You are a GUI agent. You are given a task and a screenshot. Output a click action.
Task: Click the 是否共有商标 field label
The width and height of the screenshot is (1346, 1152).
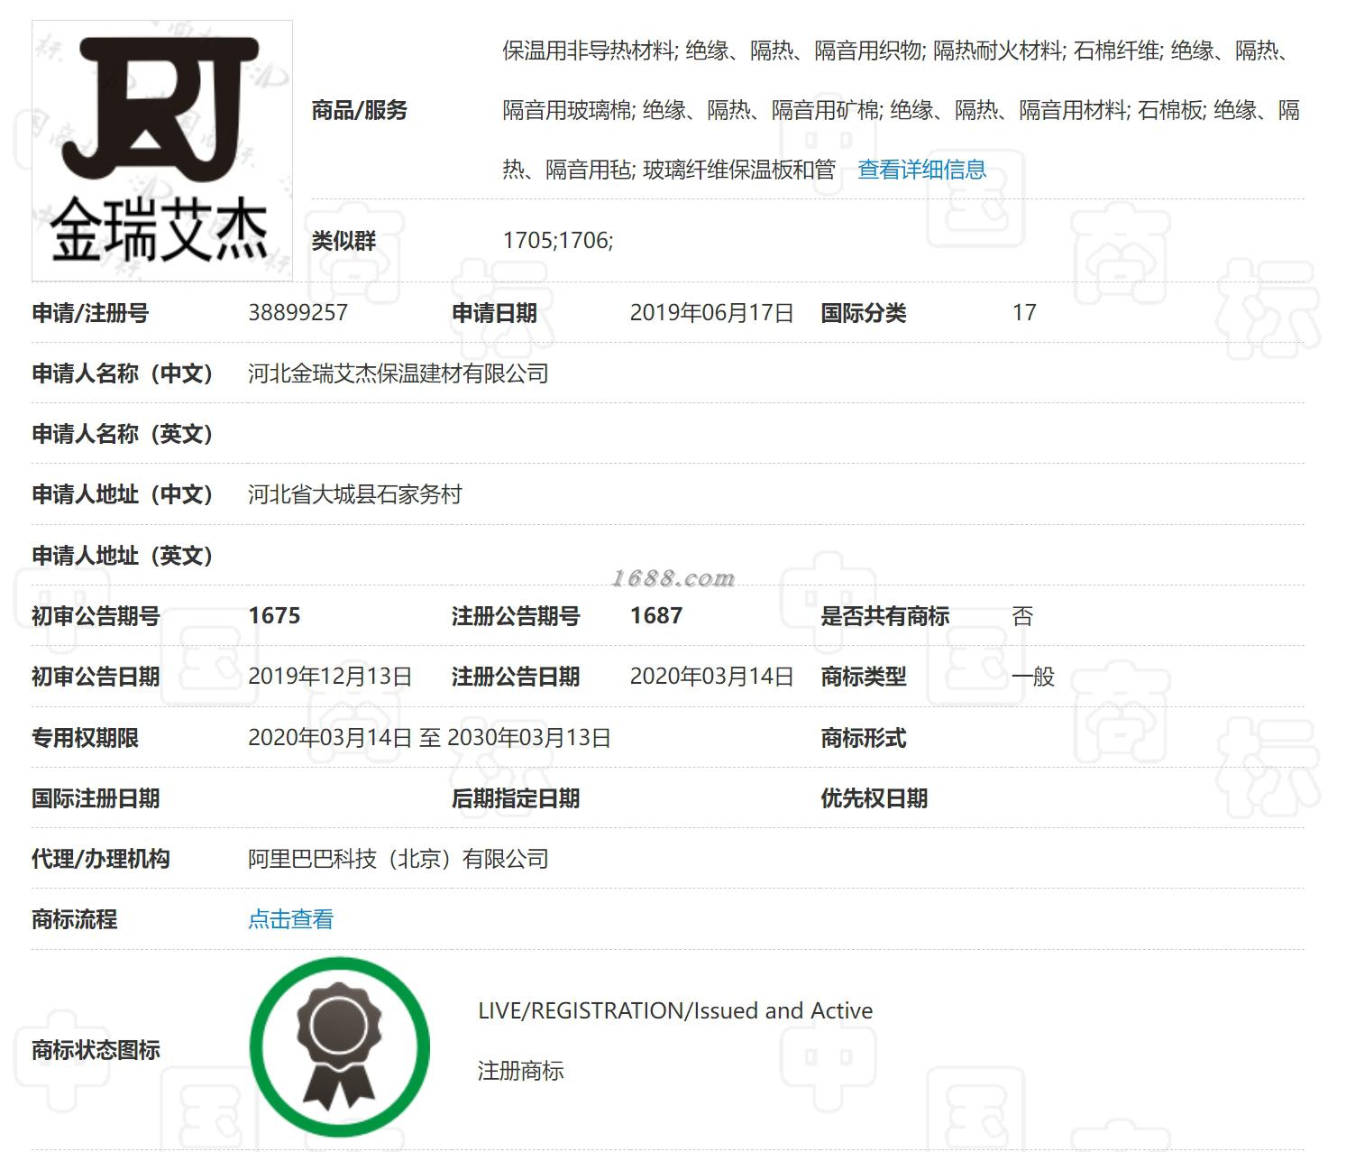[x=884, y=616]
